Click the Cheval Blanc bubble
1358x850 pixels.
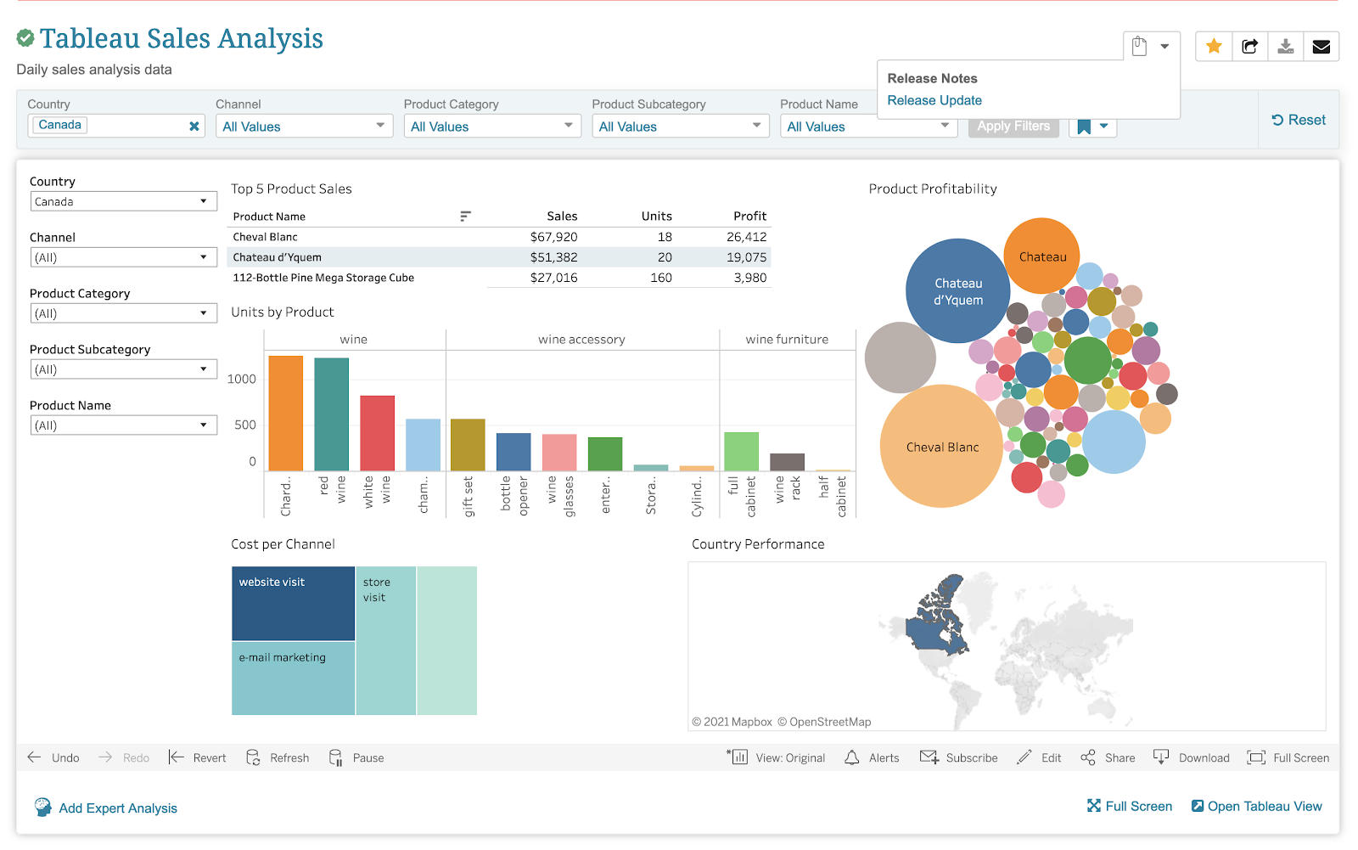point(941,447)
